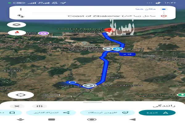
Task: Tap the blue start point of the route
Action: 72,82
